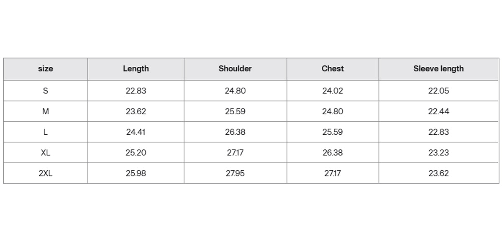Click the 2XL size row label
502x242 pixels.
click(x=46, y=173)
